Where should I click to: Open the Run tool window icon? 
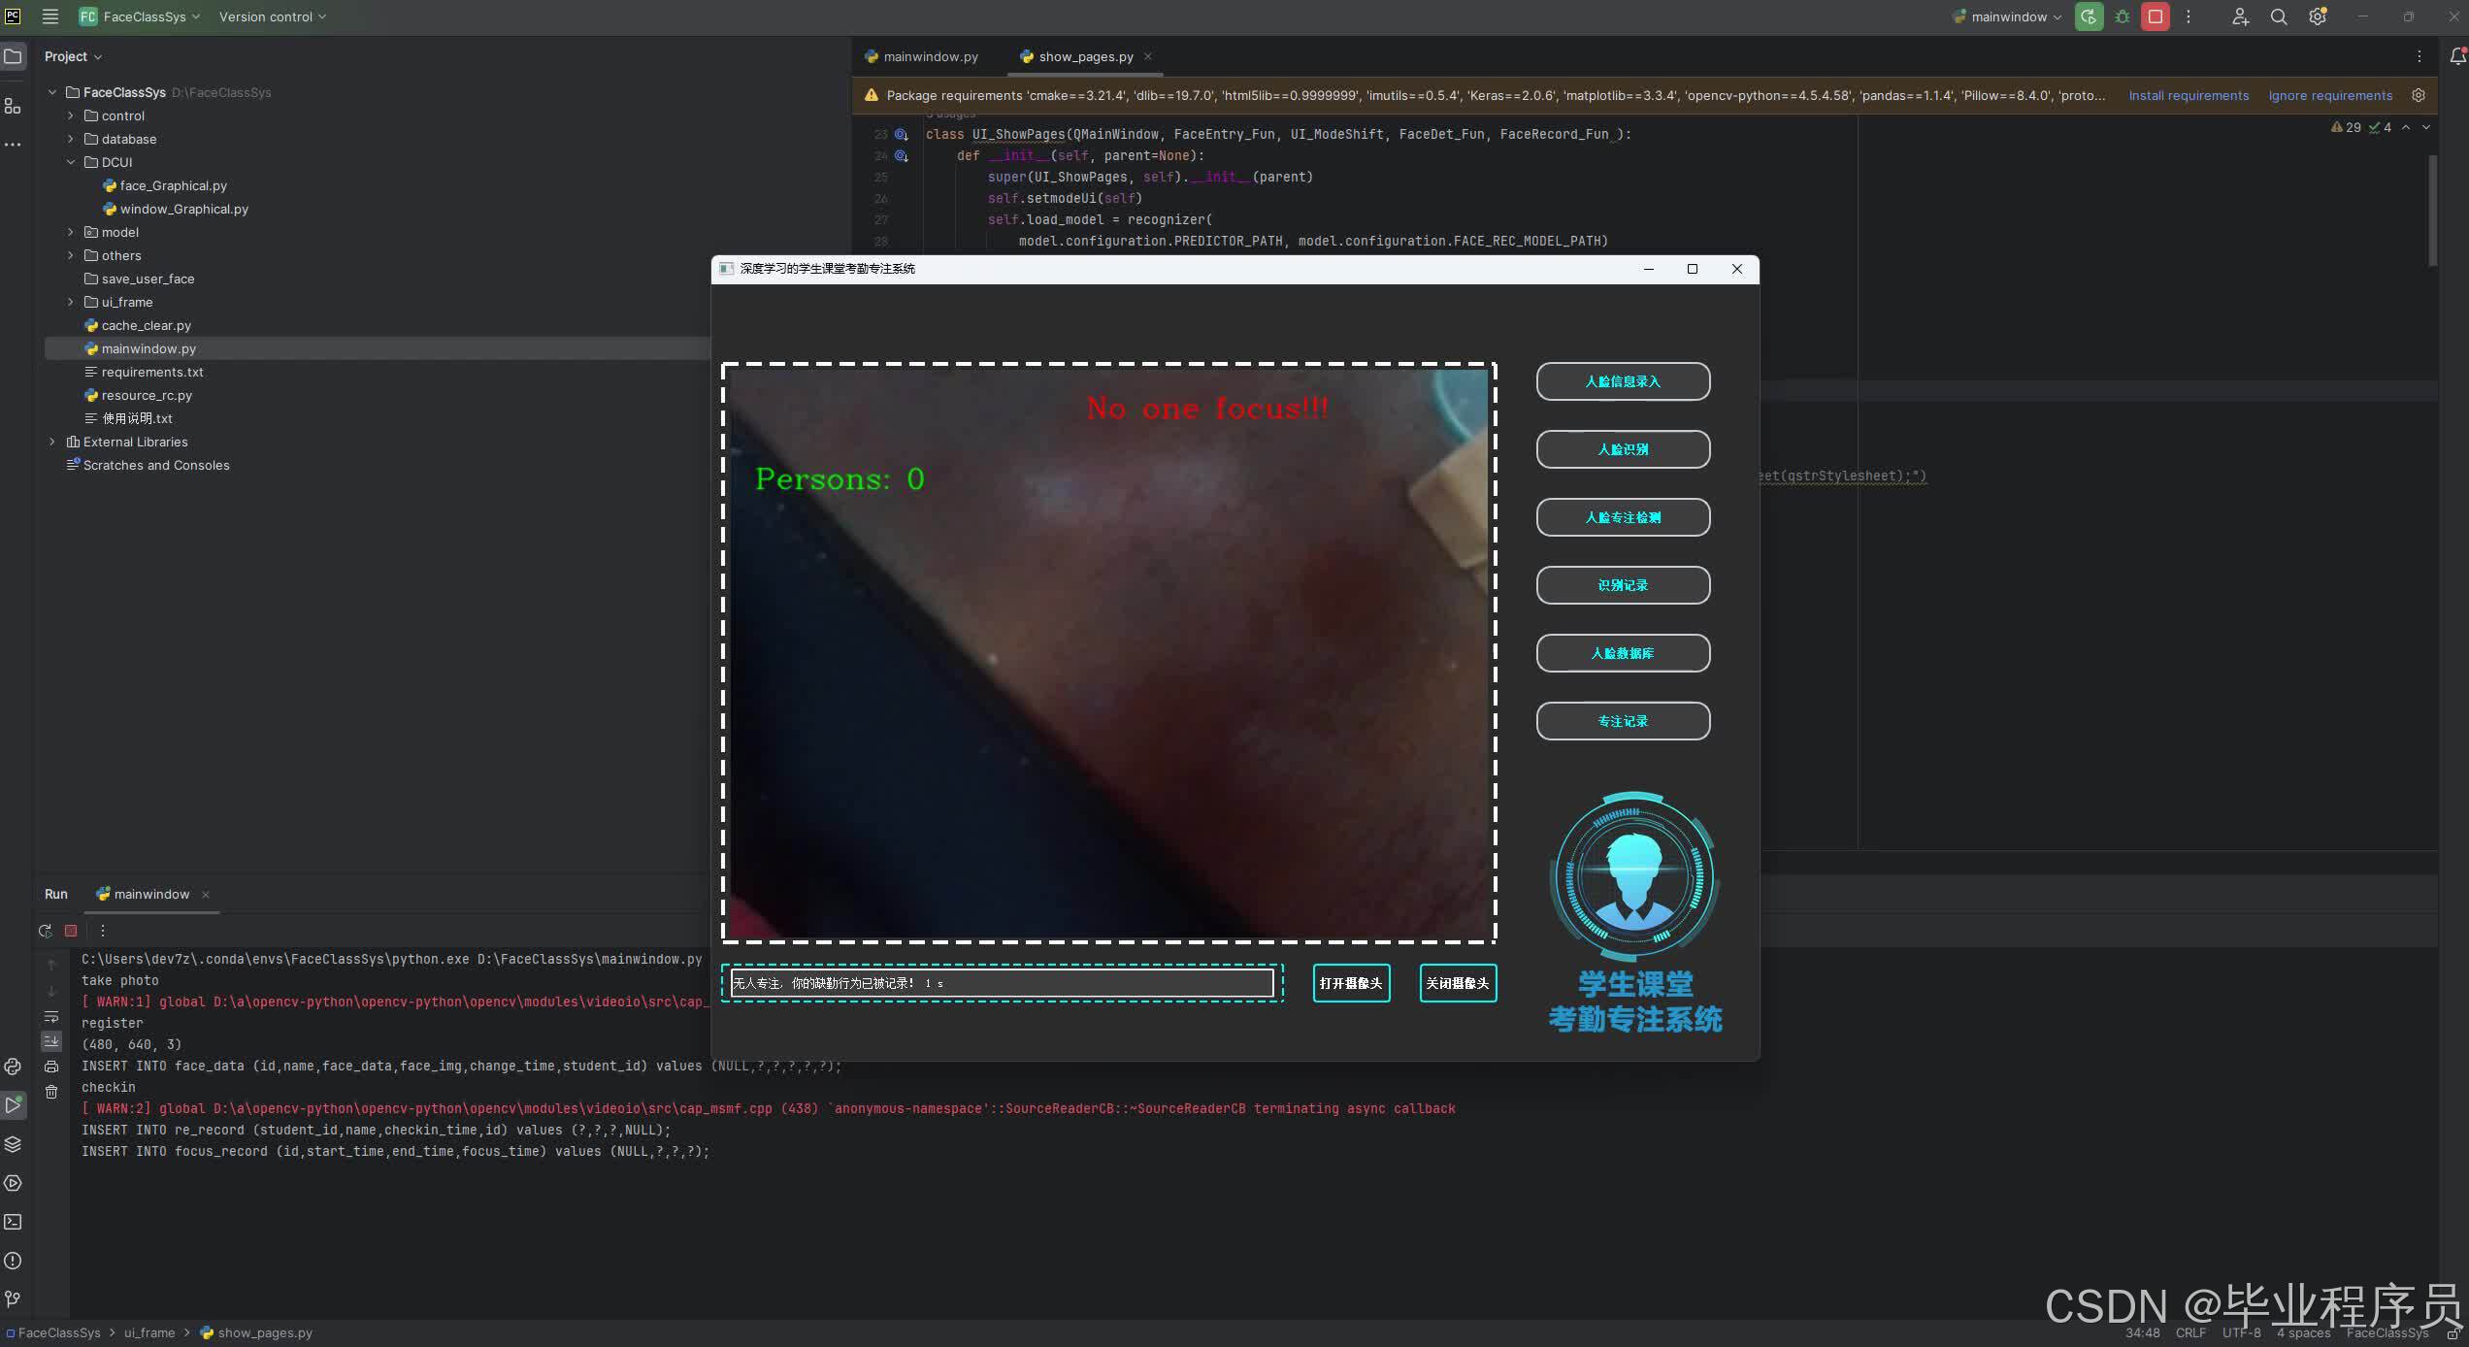point(13,1105)
